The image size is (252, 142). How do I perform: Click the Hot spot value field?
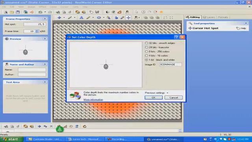coord(35,24)
